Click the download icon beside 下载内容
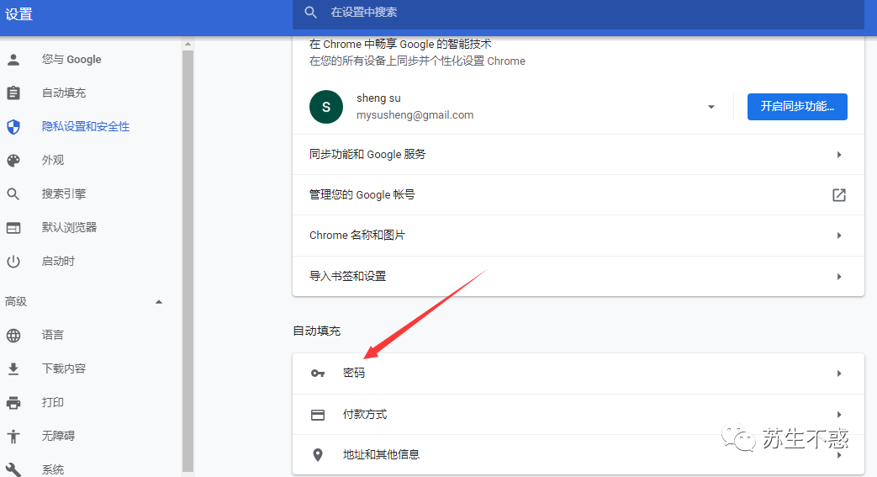 (x=13, y=369)
